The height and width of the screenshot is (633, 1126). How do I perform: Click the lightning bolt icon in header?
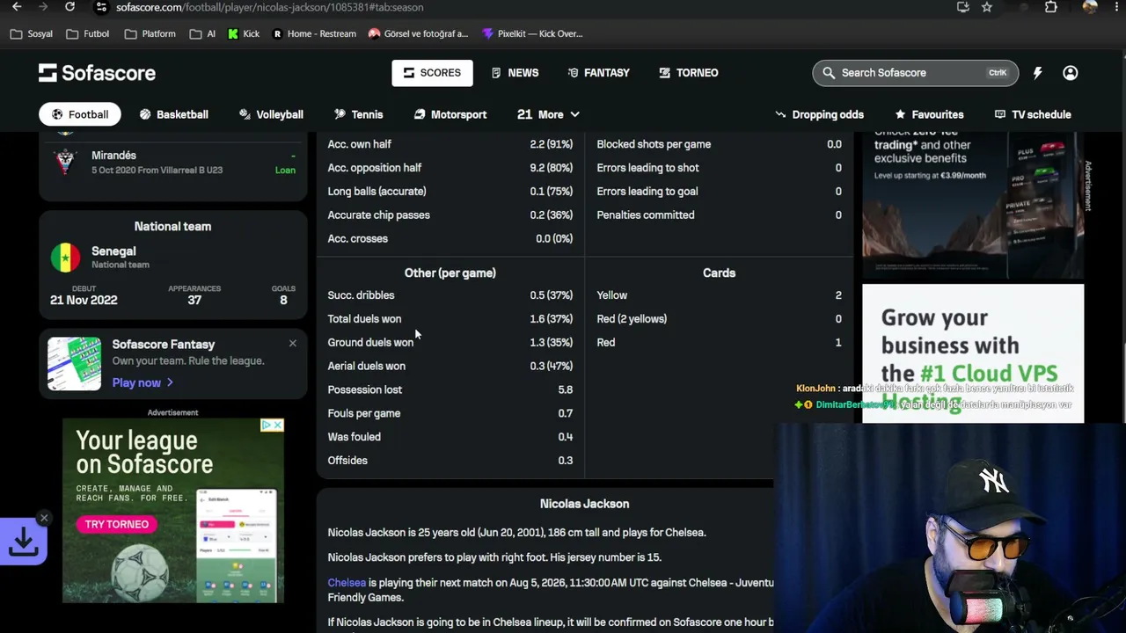pos(1038,73)
